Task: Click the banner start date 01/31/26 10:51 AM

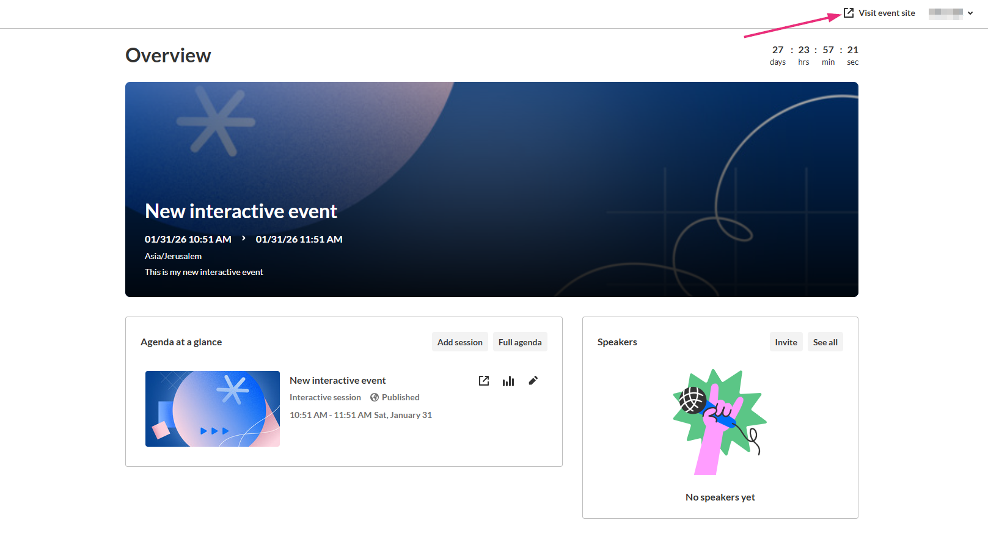Action: (188, 239)
